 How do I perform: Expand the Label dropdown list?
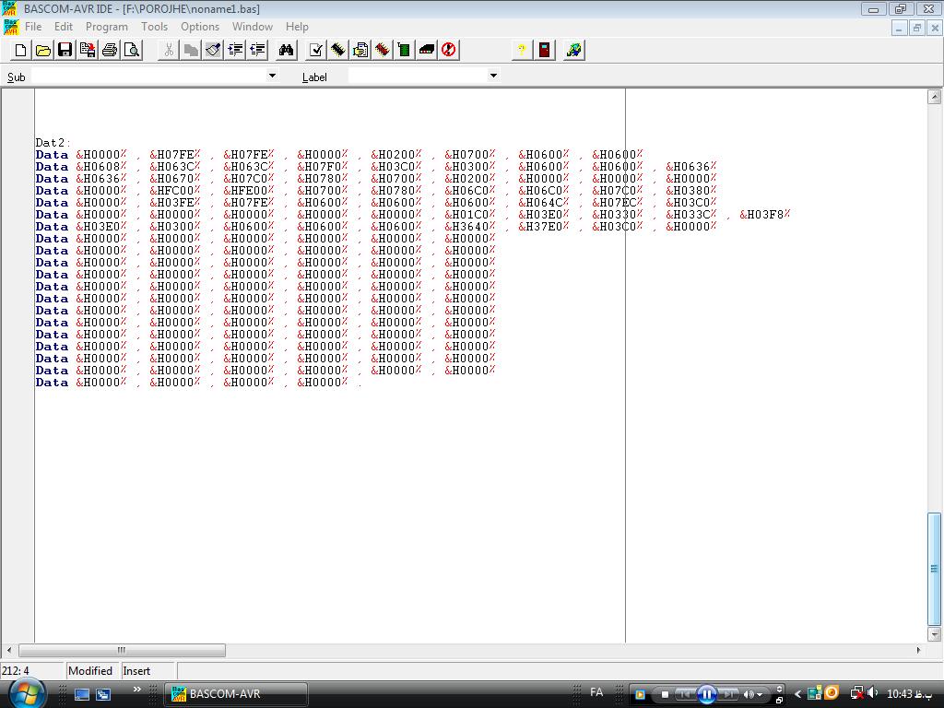click(493, 76)
